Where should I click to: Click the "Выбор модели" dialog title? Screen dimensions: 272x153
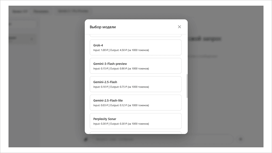(103, 27)
